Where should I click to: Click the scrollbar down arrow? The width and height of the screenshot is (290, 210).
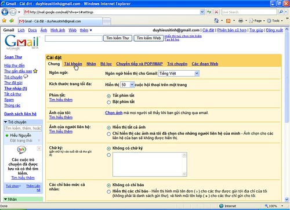[x=287, y=200]
